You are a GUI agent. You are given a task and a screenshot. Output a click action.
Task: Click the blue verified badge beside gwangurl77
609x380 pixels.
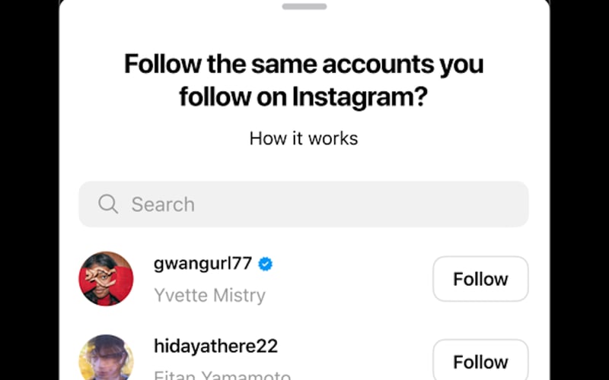point(265,264)
